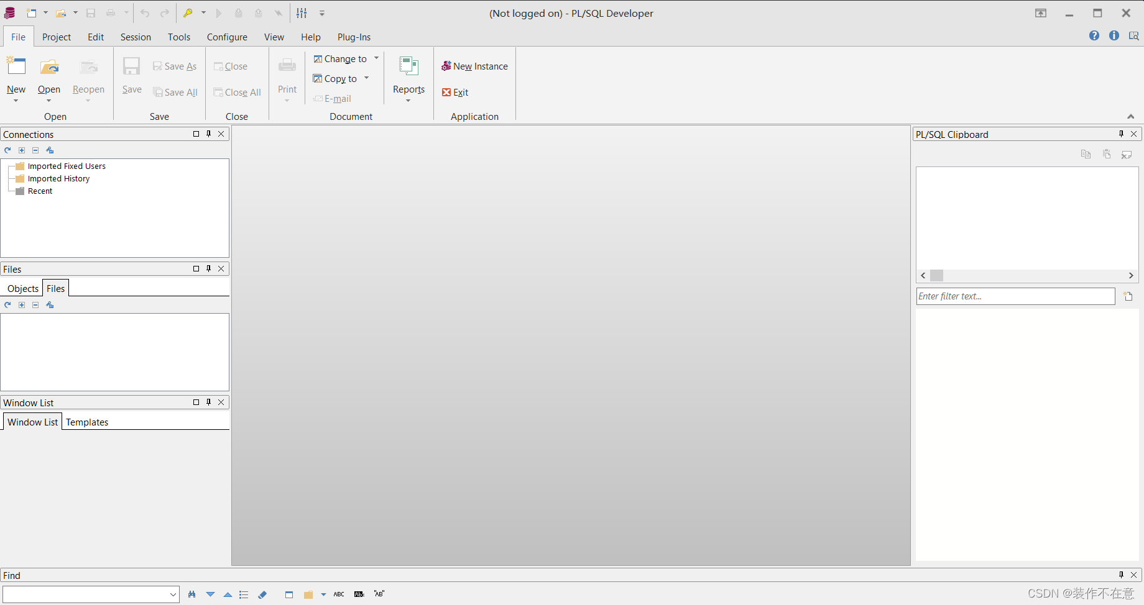The image size is (1144, 605).
Task: Click the help question mark icon
Action: 1094,36
